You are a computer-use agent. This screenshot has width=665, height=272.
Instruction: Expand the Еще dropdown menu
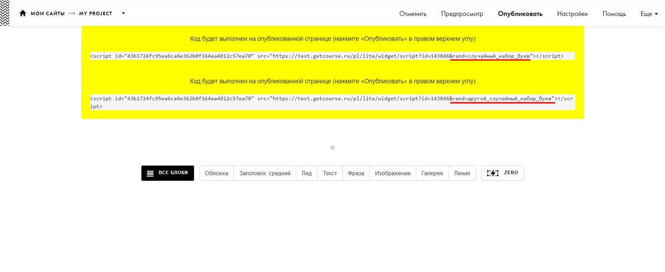coord(649,14)
